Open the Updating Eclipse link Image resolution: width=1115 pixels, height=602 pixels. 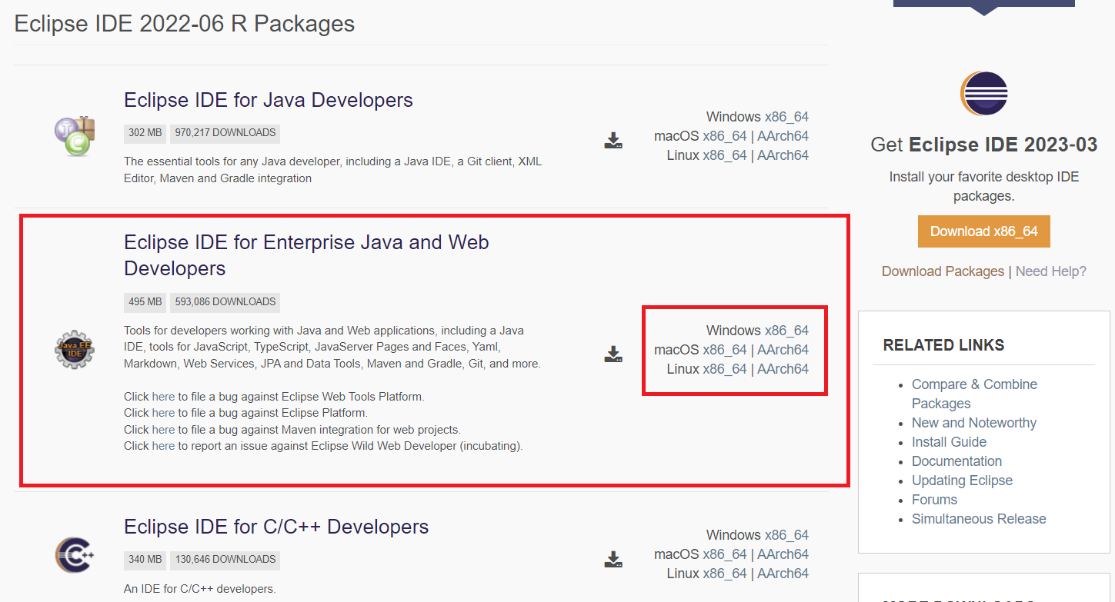click(962, 481)
